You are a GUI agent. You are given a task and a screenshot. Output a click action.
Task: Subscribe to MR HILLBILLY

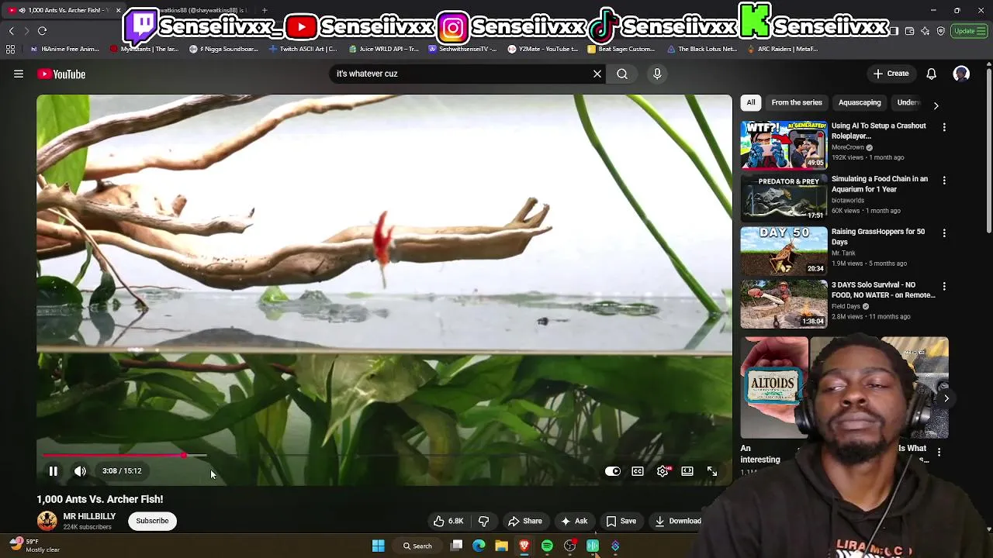pos(152,521)
